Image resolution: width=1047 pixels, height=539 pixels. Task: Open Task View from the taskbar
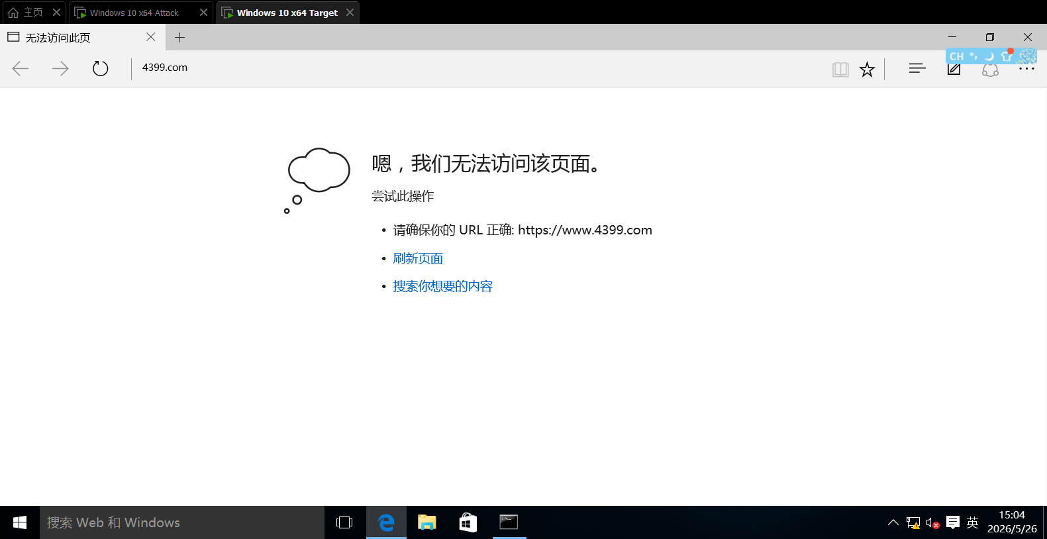[x=344, y=522]
